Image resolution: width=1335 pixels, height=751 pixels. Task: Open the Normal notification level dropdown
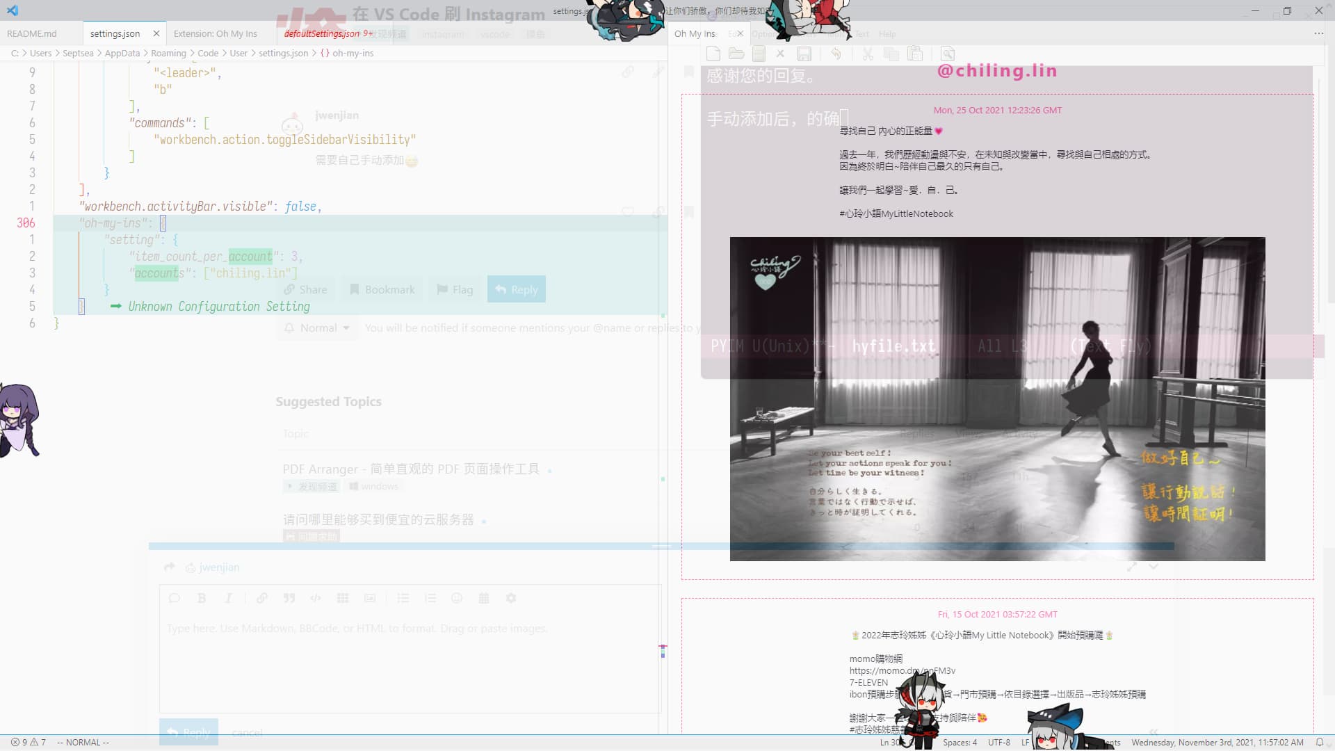point(317,328)
